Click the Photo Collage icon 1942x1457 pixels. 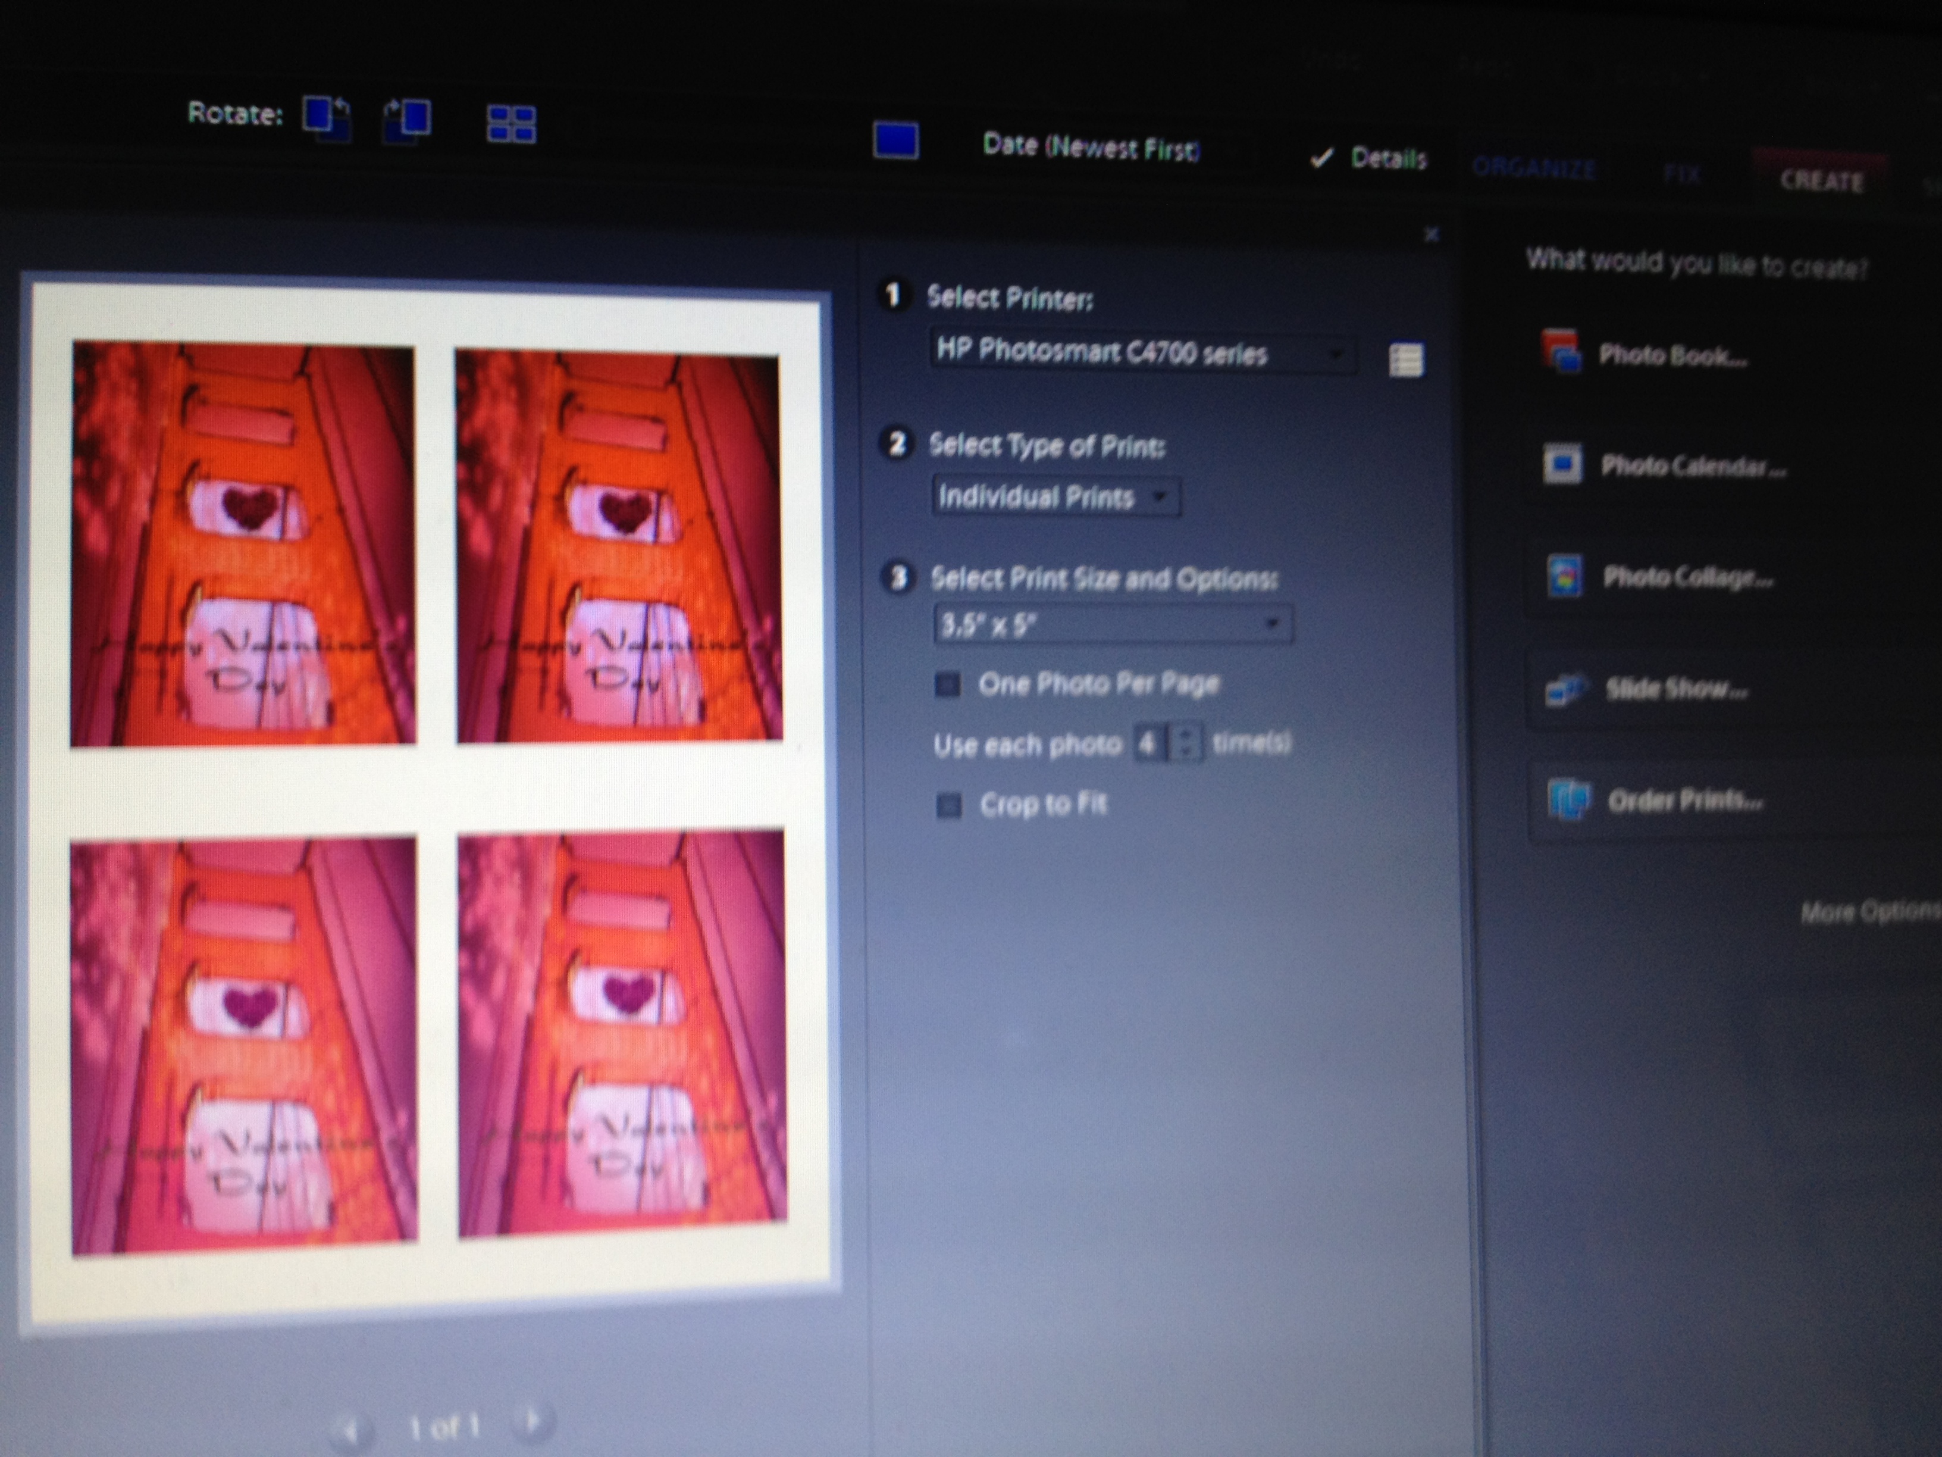[x=1564, y=576]
